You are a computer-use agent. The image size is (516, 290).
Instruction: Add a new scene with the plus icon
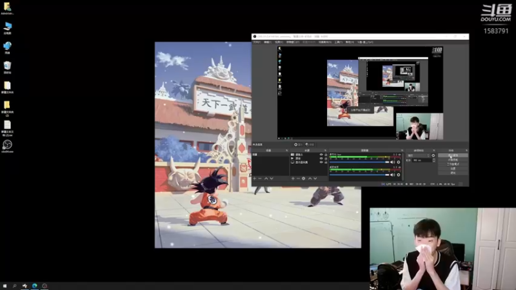pos(254,179)
